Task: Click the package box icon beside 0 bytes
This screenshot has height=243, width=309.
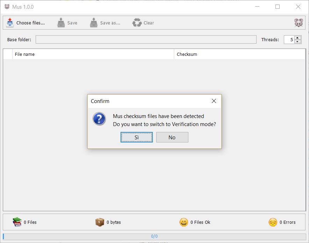Action: (100, 222)
